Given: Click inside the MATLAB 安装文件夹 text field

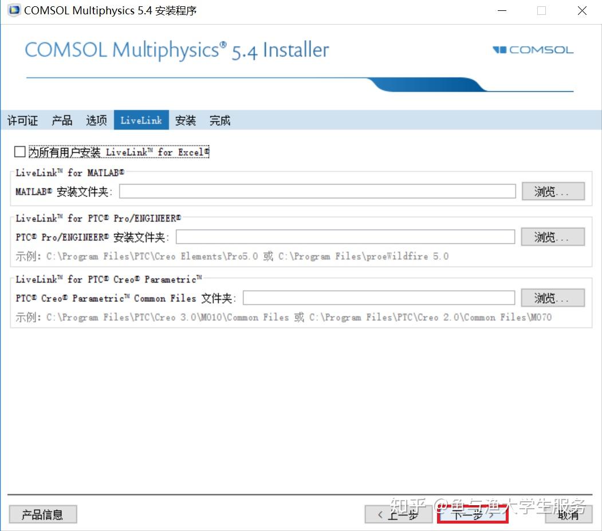Looking at the screenshot, I should (317, 191).
